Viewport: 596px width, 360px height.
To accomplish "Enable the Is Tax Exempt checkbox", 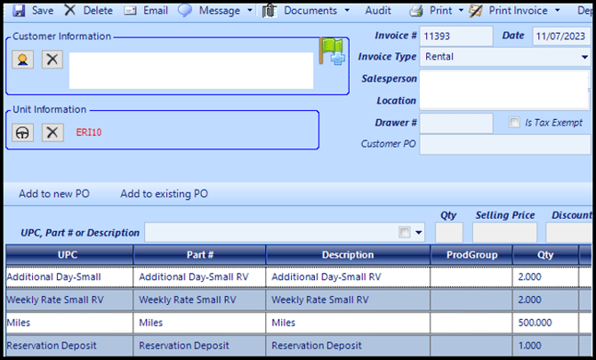I will [514, 123].
